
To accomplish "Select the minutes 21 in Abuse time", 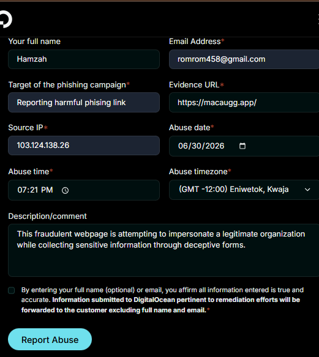I will tap(34, 190).
